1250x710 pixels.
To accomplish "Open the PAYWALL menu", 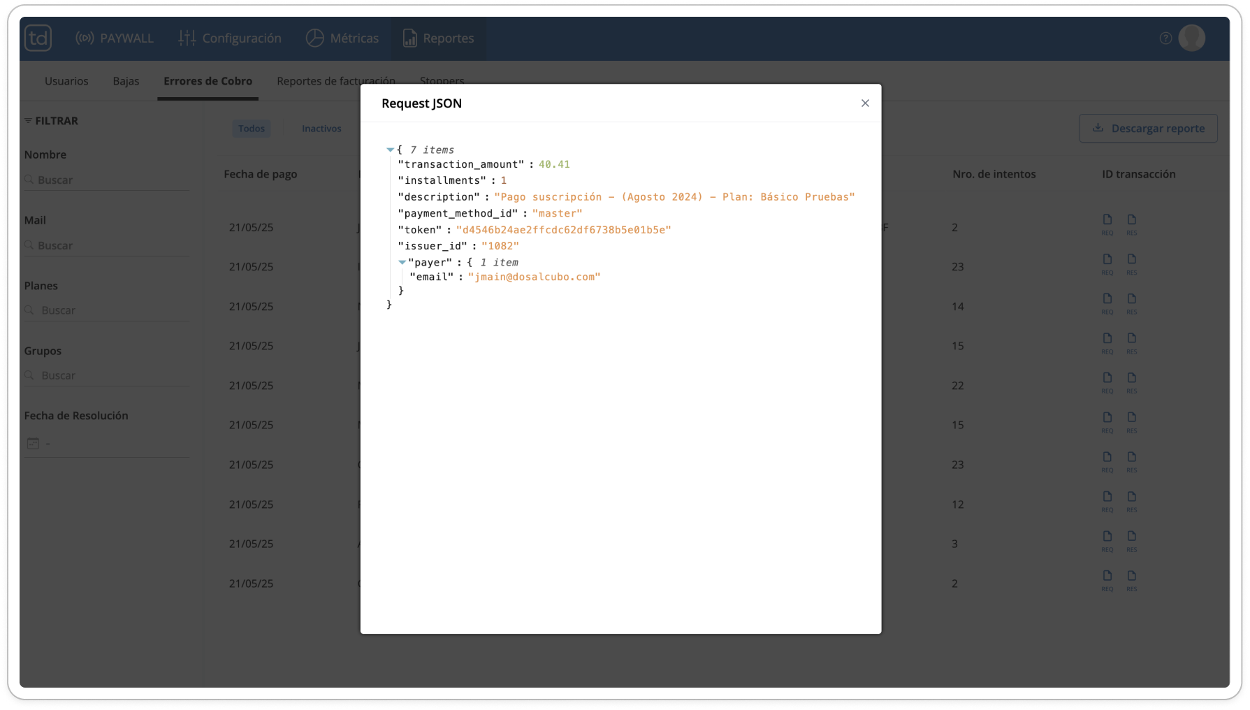I will [x=114, y=38].
